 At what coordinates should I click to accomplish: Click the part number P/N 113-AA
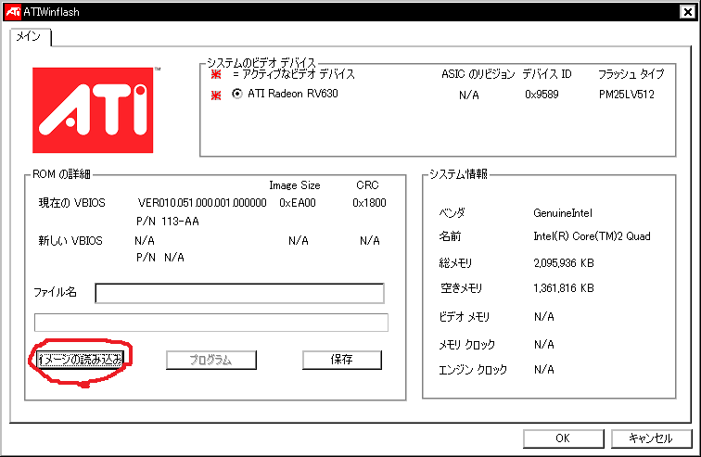[x=168, y=222]
